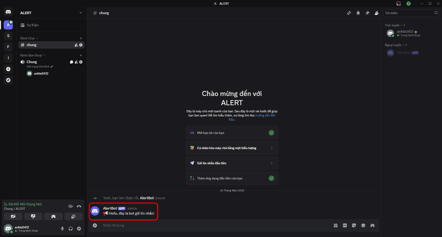
Task: Click AlertBot username above Hello message
Action: click(x=110, y=208)
